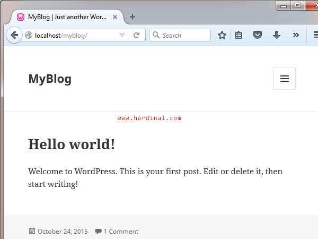Show bookmarks list icon
The image size is (318, 239).
coord(238,35)
